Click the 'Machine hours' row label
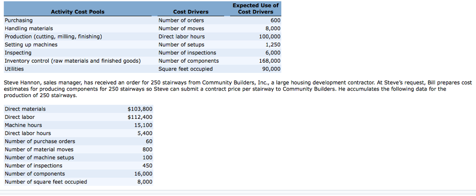Image resolution: width=476 pixels, height=196 pixels. coord(23,125)
